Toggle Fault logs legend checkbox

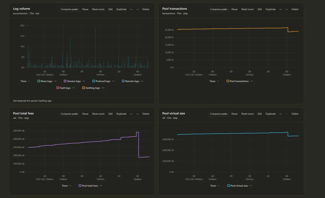click(58, 88)
